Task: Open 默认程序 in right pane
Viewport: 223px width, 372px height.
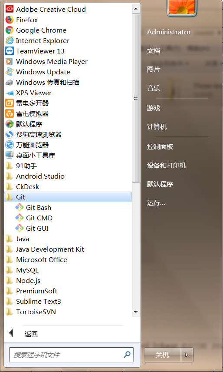Action: pos(160,184)
